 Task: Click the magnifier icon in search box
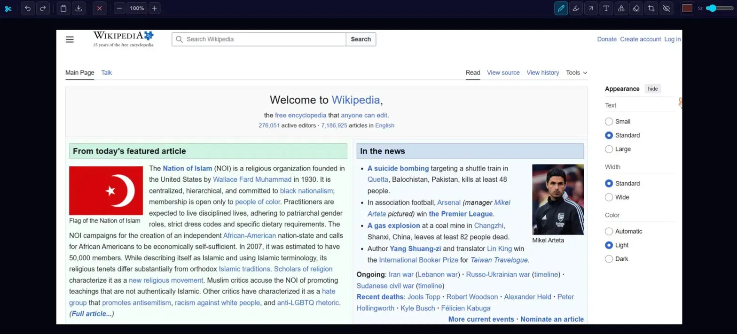point(179,39)
